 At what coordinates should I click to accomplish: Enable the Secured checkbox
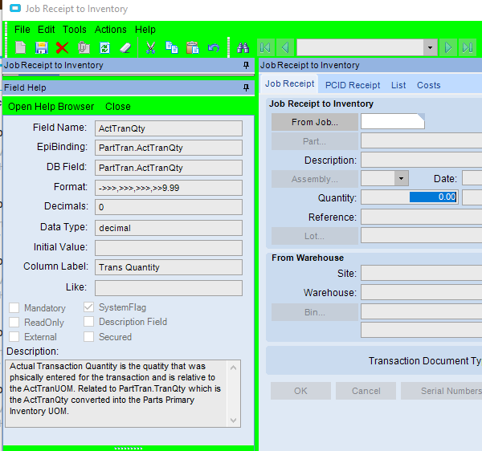coord(90,337)
